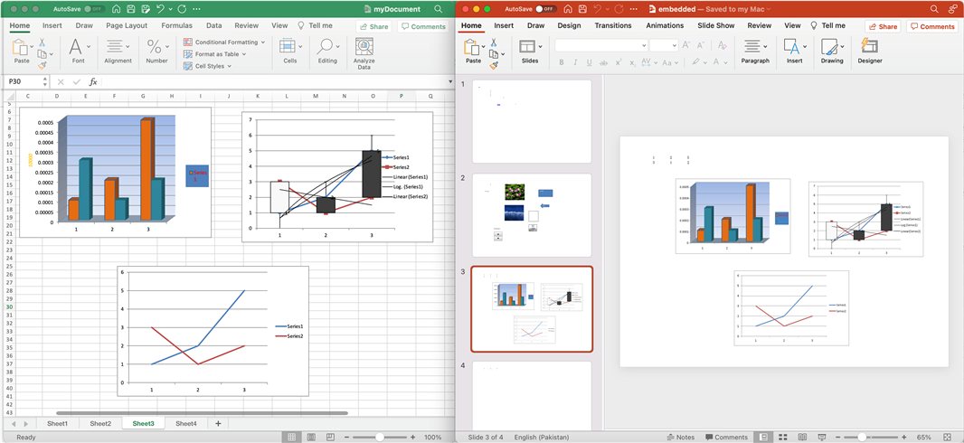Switch to PowerPoint slide sorter view icon
964x443 pixels.
coord(783,438)
